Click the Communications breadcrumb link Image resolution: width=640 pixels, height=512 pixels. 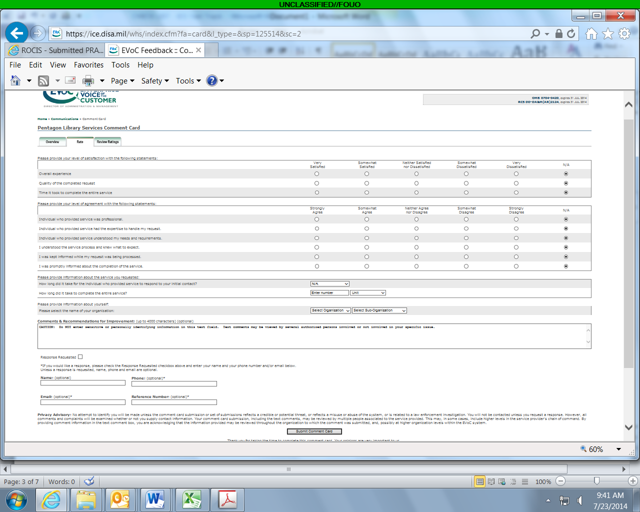(x=64, y=119)
